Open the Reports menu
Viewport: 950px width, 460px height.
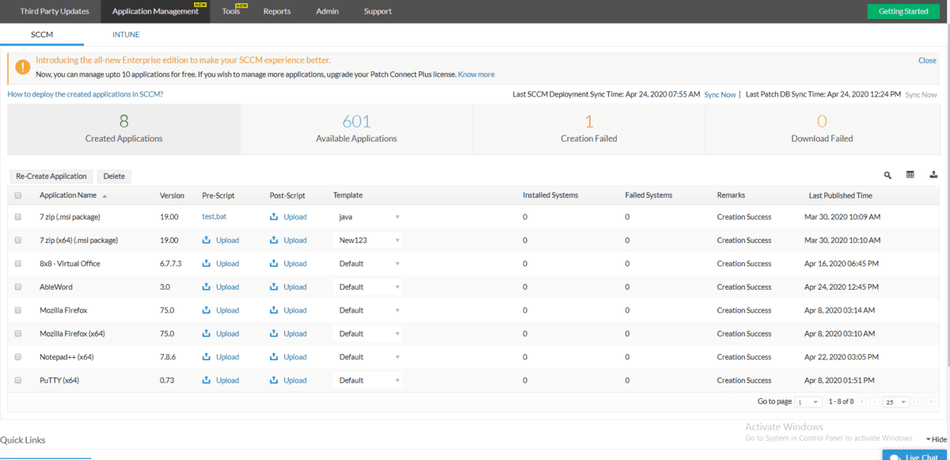276,11
